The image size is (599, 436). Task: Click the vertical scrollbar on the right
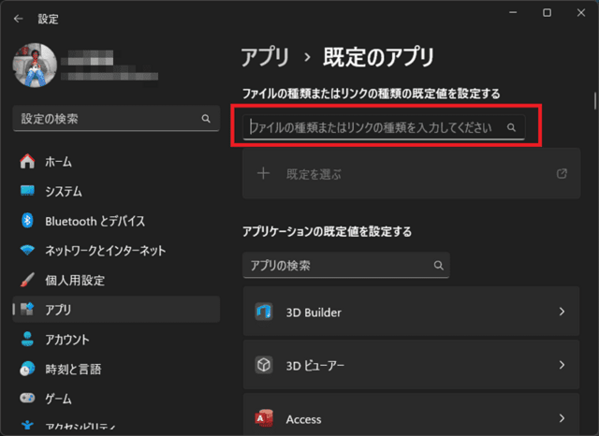594,100
